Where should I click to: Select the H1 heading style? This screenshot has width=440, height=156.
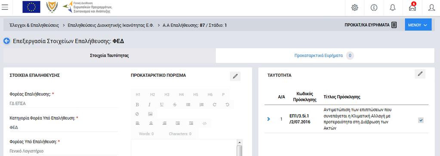[x=138, y=95]
